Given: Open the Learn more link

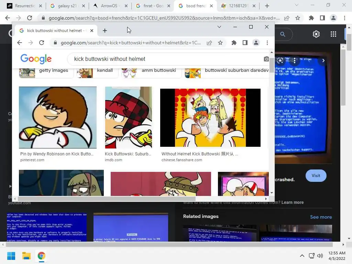Looking at the screenshot, I should pyautogui.click(x=293, y=202).
